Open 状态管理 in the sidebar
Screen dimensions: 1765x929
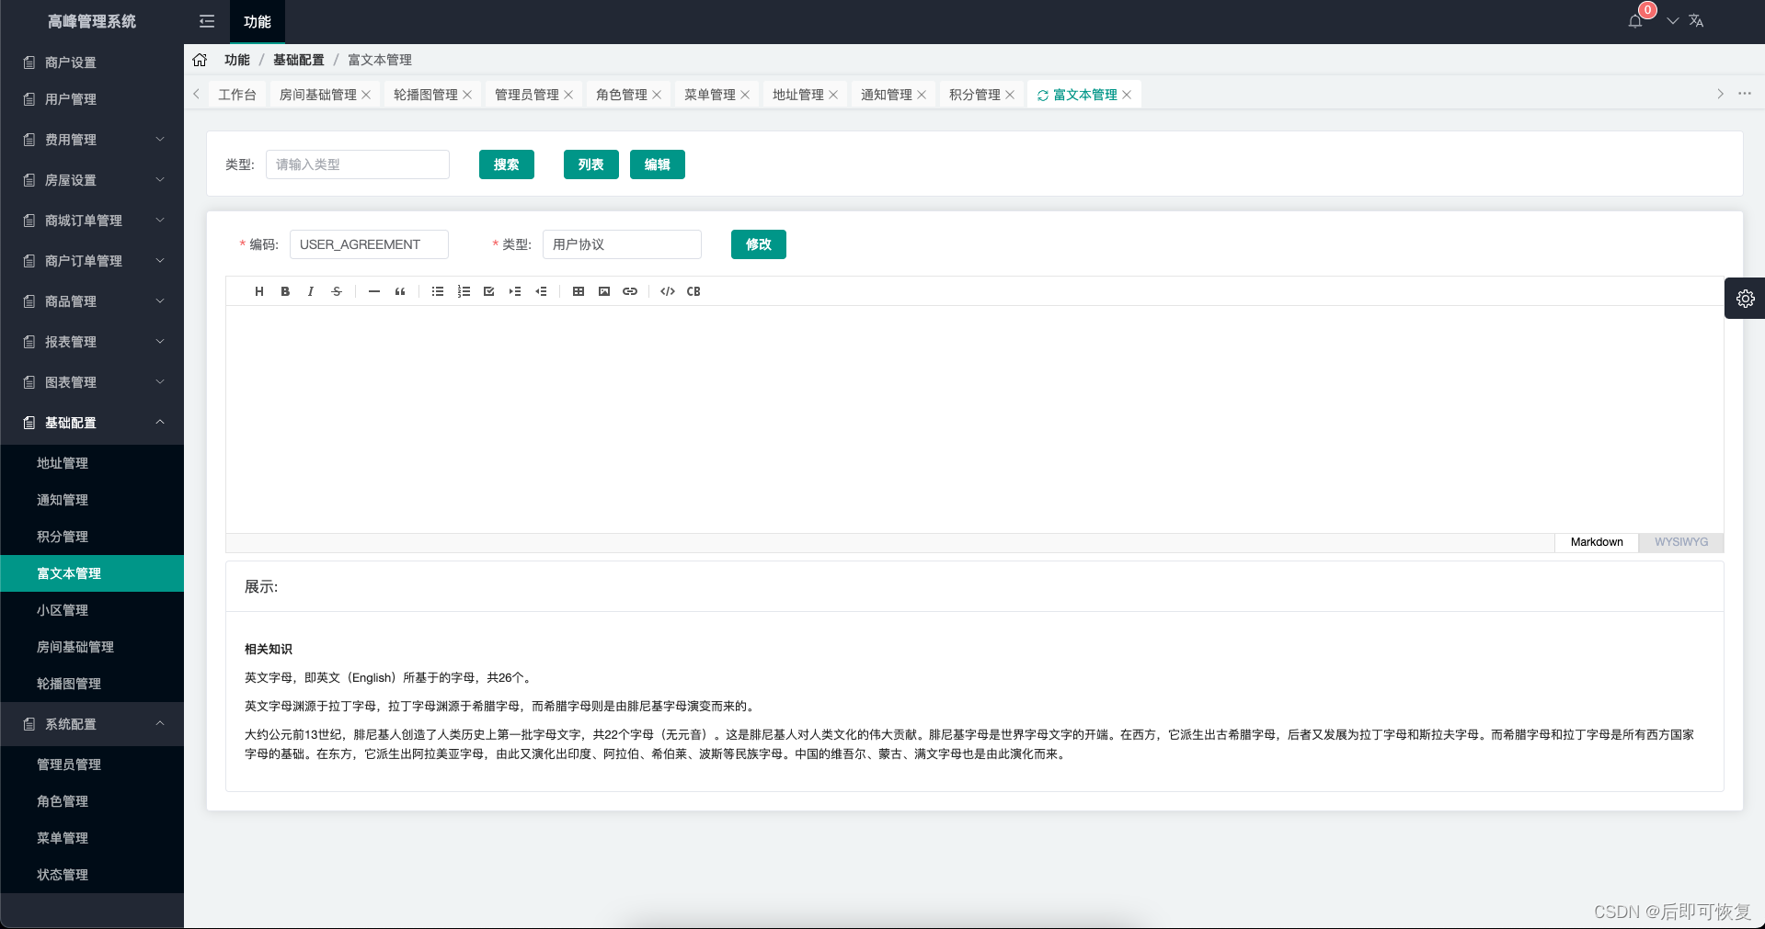(x=92, y=875)
